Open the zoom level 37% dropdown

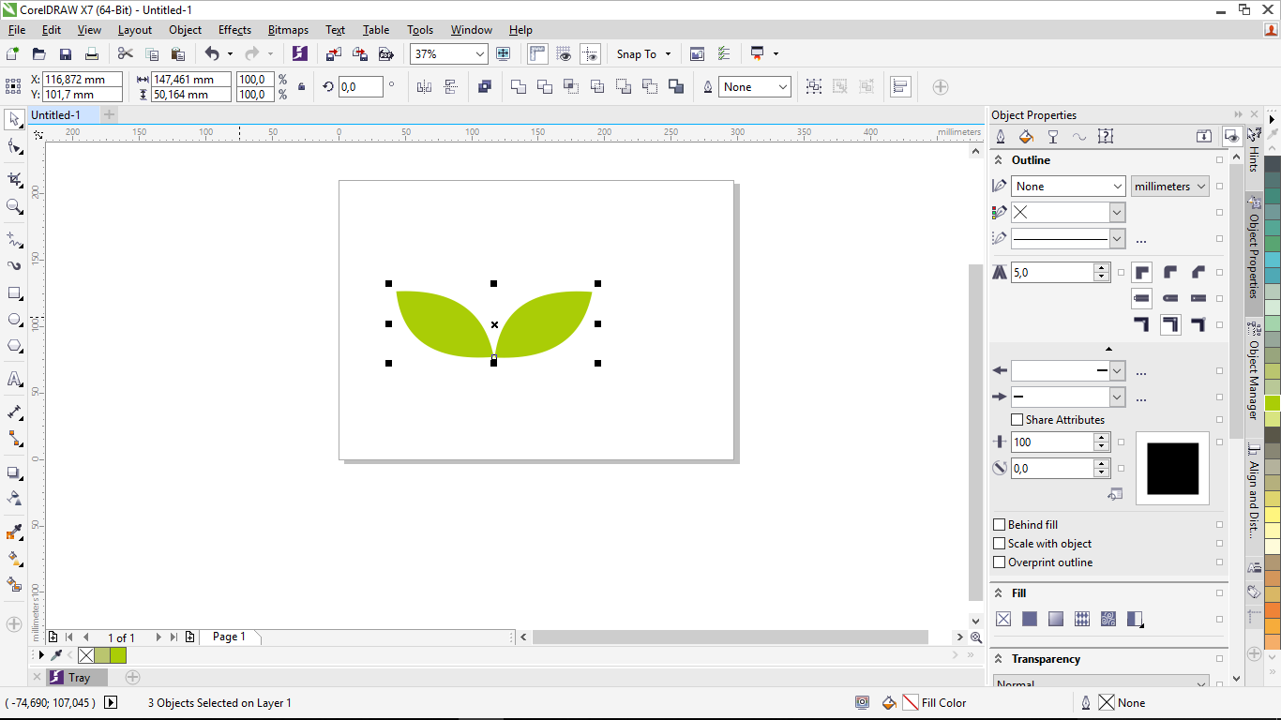[479, 54]
